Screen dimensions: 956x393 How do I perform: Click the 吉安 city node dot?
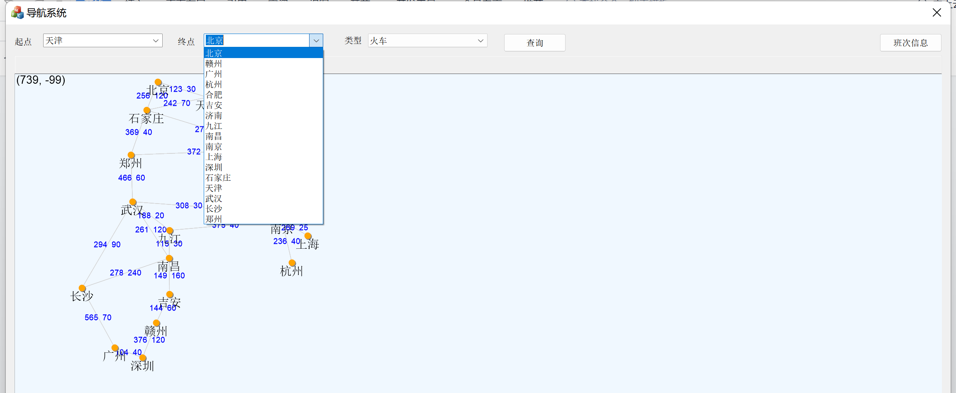pyautogui.click(x=170, y=294)
